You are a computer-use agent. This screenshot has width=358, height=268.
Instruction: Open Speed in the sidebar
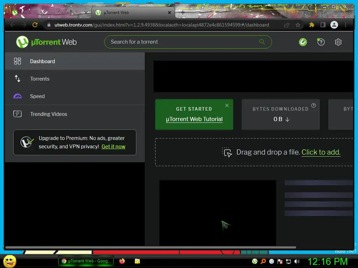coord(75,96)
